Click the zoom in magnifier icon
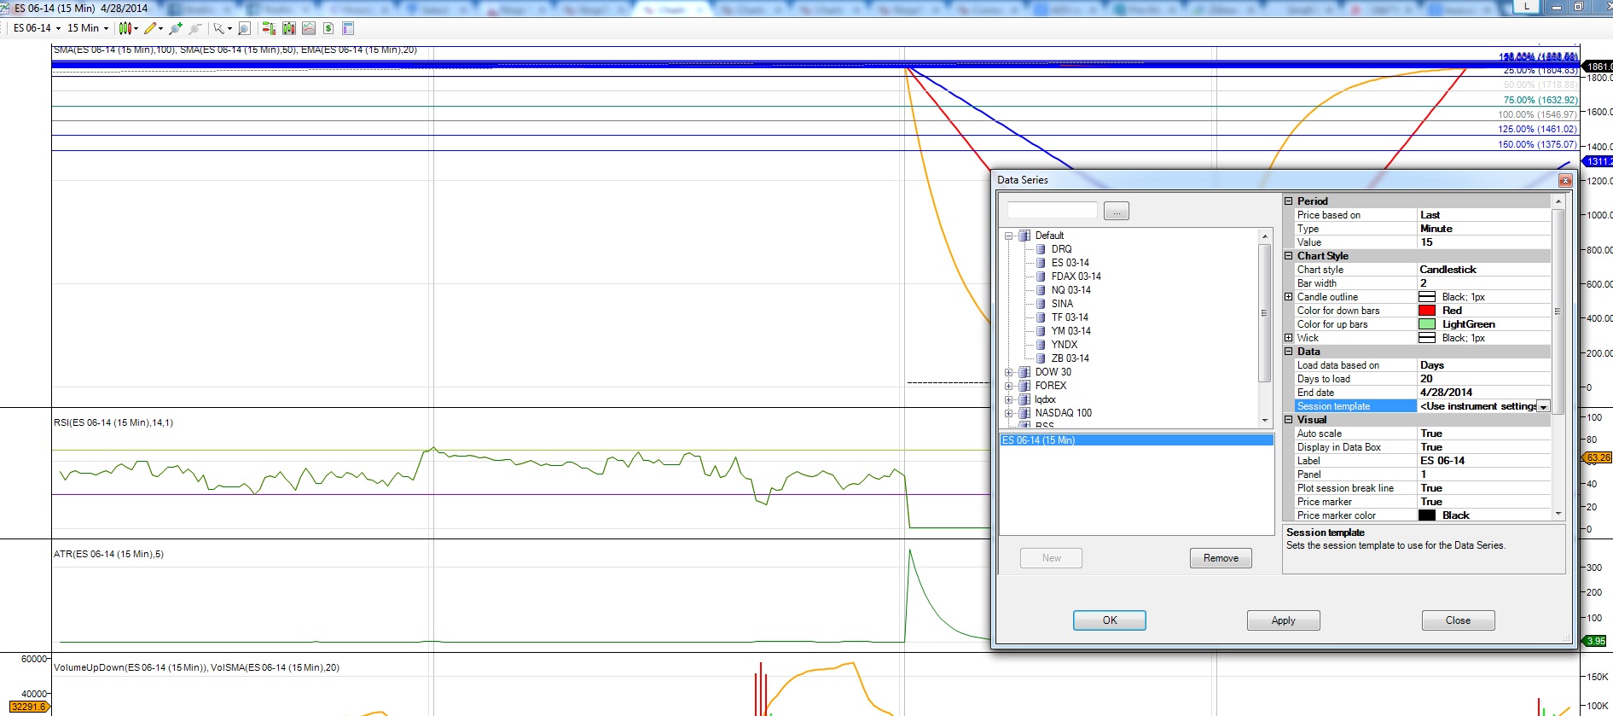 click(176, 28)
